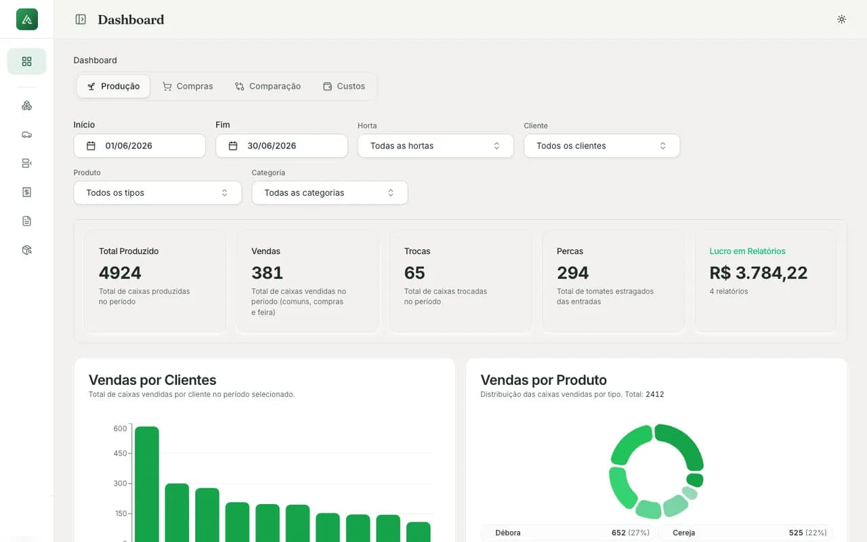Screen dimensions: 867x542
Task: Open the Todas as categorias dropdown
Action: [x=329, y=192]
